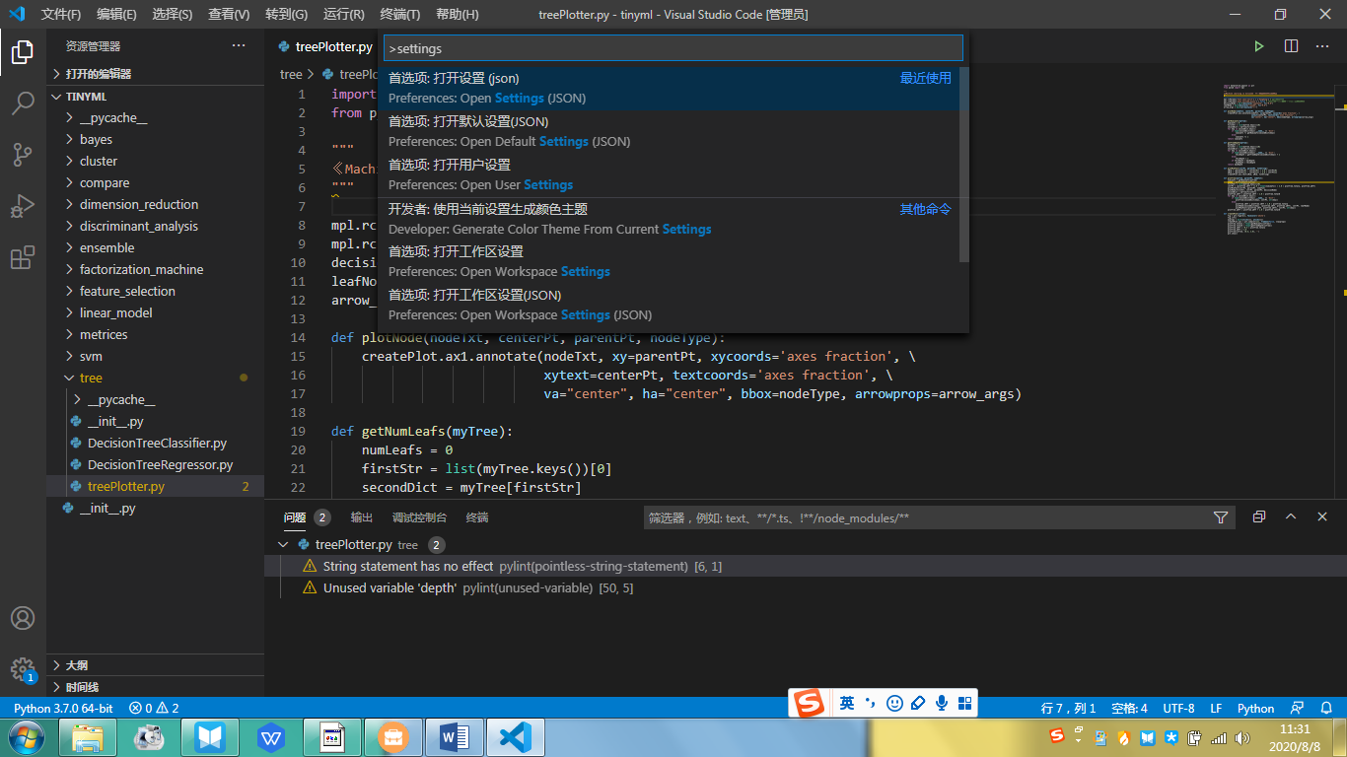Run the Python file with the green play icon
The width and height of the screenshot is (1347, 757).
[x=1259, y=45]
